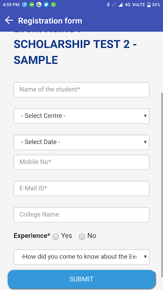Tap the Registration form title
The image size is (163, 290).
point(50,21)
